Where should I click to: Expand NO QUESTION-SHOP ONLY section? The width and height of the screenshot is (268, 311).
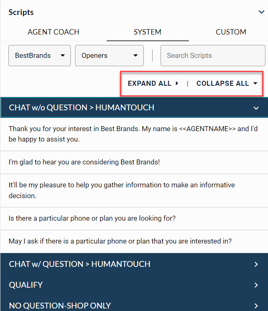click(x=60, y=306)
